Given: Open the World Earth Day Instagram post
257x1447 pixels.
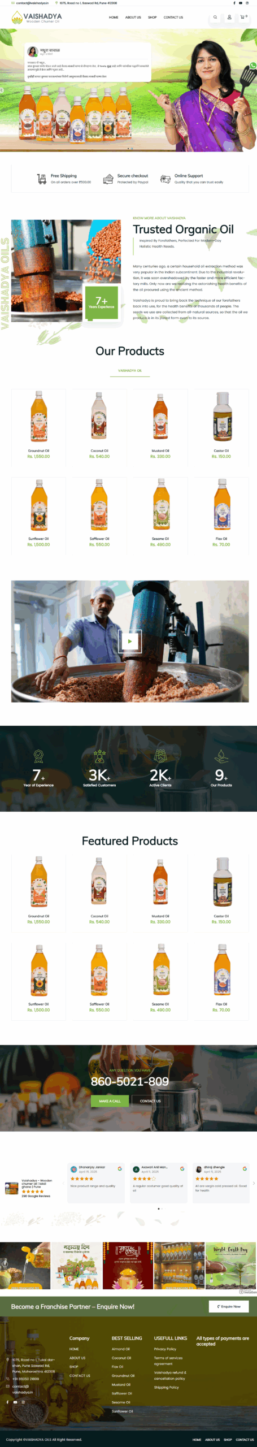Looking at the screenshot, I should 231,1266.
